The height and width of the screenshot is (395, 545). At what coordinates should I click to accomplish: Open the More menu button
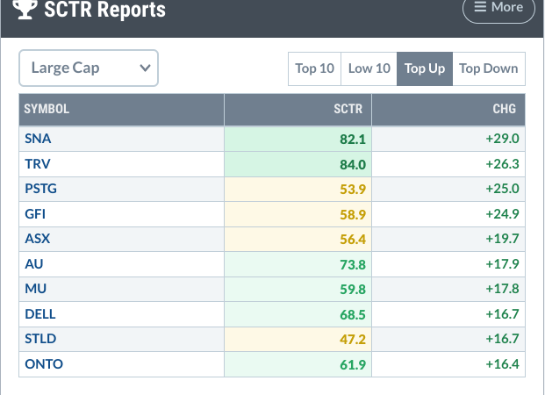pyautogui.click(x=498, y=9)
